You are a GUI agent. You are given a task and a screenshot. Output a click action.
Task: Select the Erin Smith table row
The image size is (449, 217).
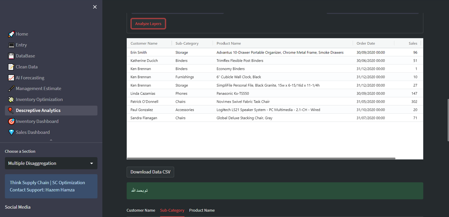[x=139, y=53]
